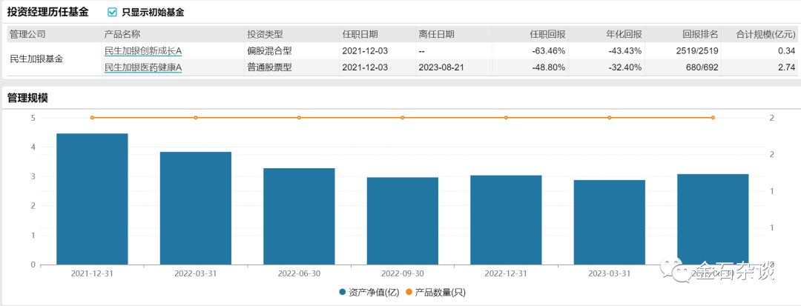The width and height of the screenshot is (801, 306).
Task: Click the 投资经理历任基金 section title
Action: (47, 13)
